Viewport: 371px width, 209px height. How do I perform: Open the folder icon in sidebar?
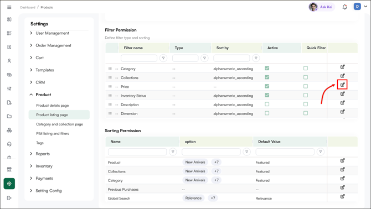click(9, 116)
